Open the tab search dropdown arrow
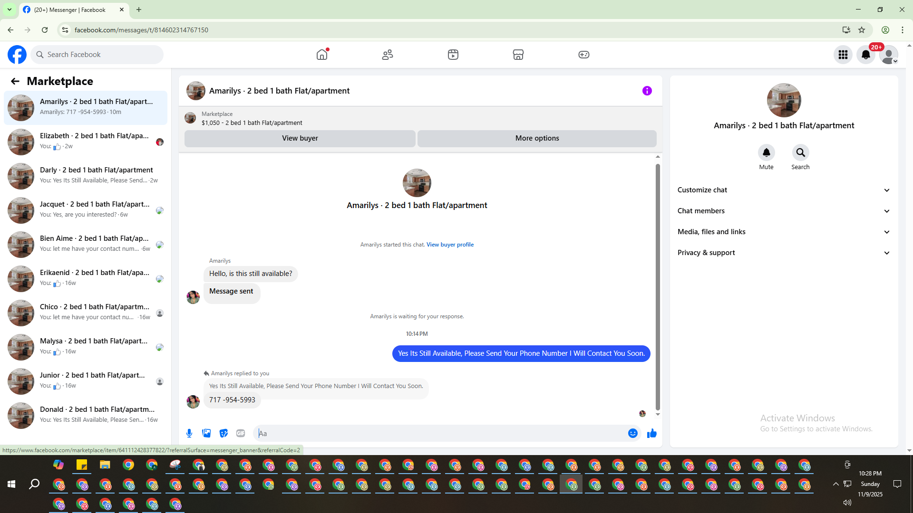The height and width of the screenshot is (513, 913). pos(10,9)
